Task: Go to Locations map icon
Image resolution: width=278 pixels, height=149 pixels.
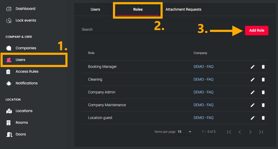Action: coord(9,111)
